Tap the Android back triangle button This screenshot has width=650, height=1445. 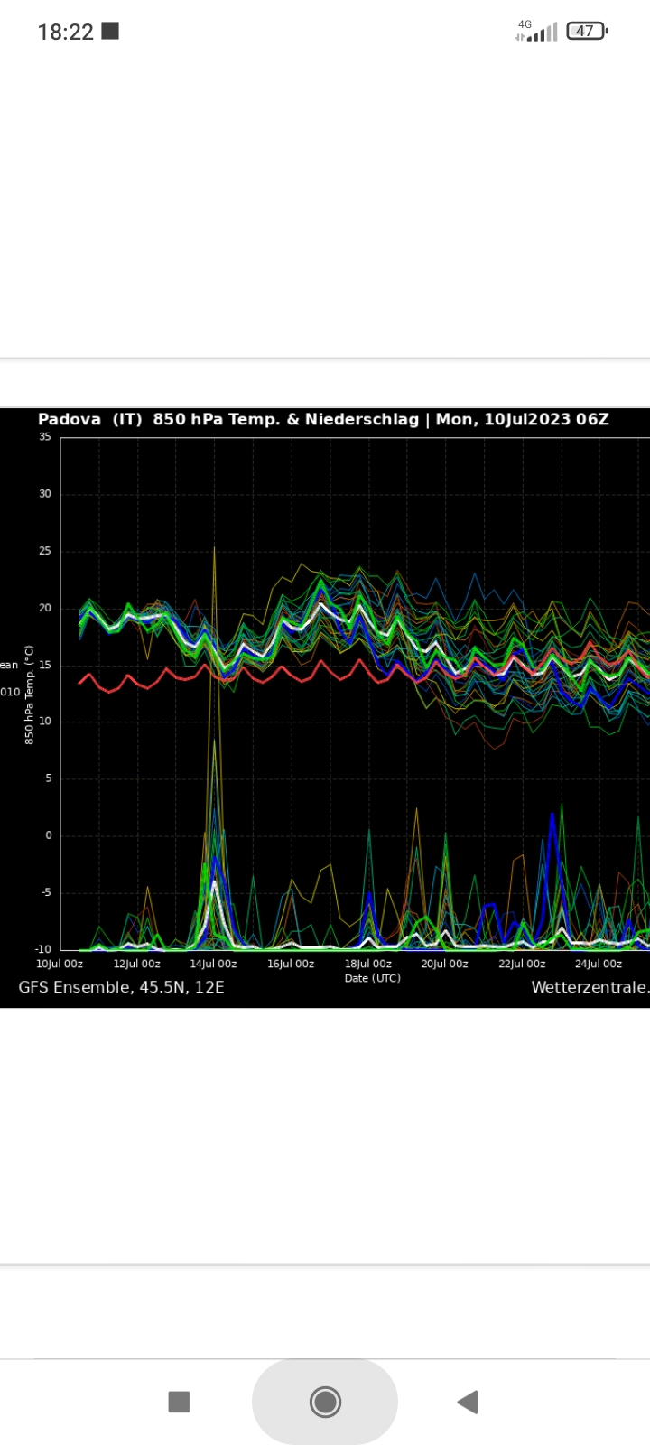pyautogui.click(x=468, y=1402)
